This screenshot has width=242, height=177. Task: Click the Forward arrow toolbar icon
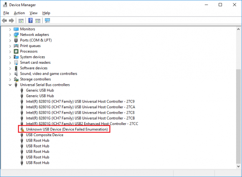pyautogui.click(x=11, y=20)
